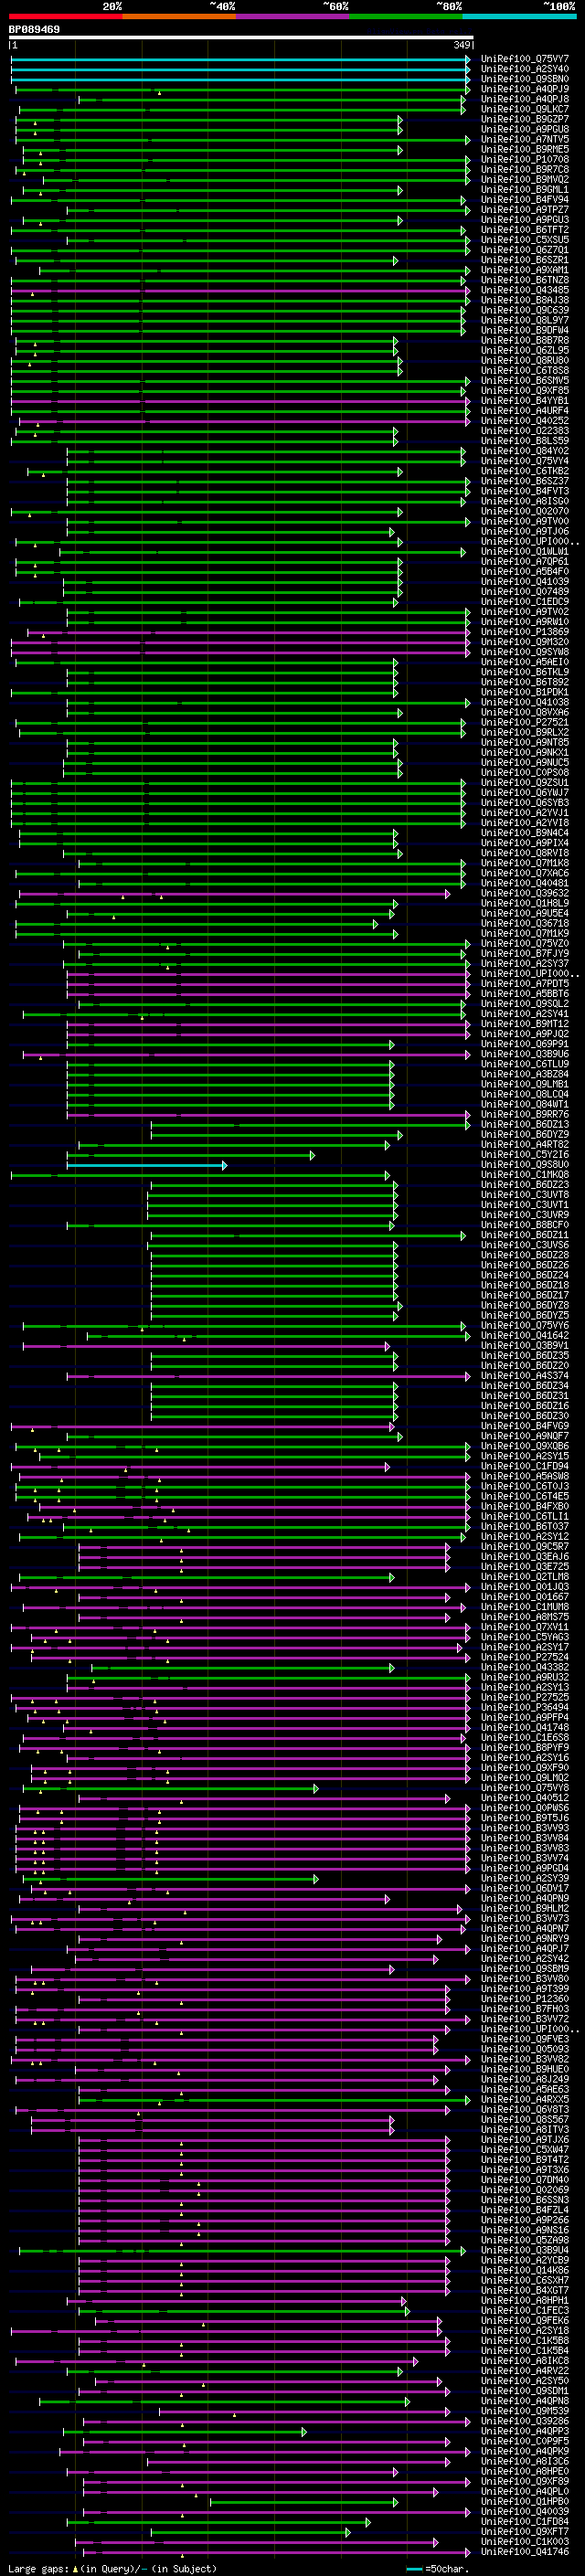This screenshot has width=585, height=2576.
Task: Select hit label UniRef100_Q14K86
Action: (x=525, y=2270)
